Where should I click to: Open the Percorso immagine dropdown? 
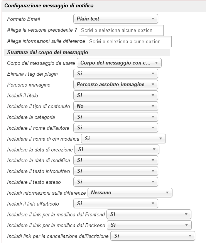click(116, 85)
